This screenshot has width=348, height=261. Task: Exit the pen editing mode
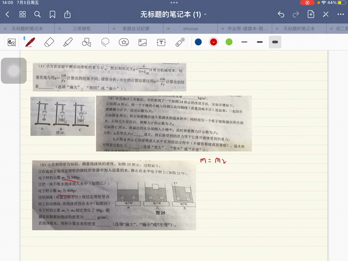tap(326, 14)
